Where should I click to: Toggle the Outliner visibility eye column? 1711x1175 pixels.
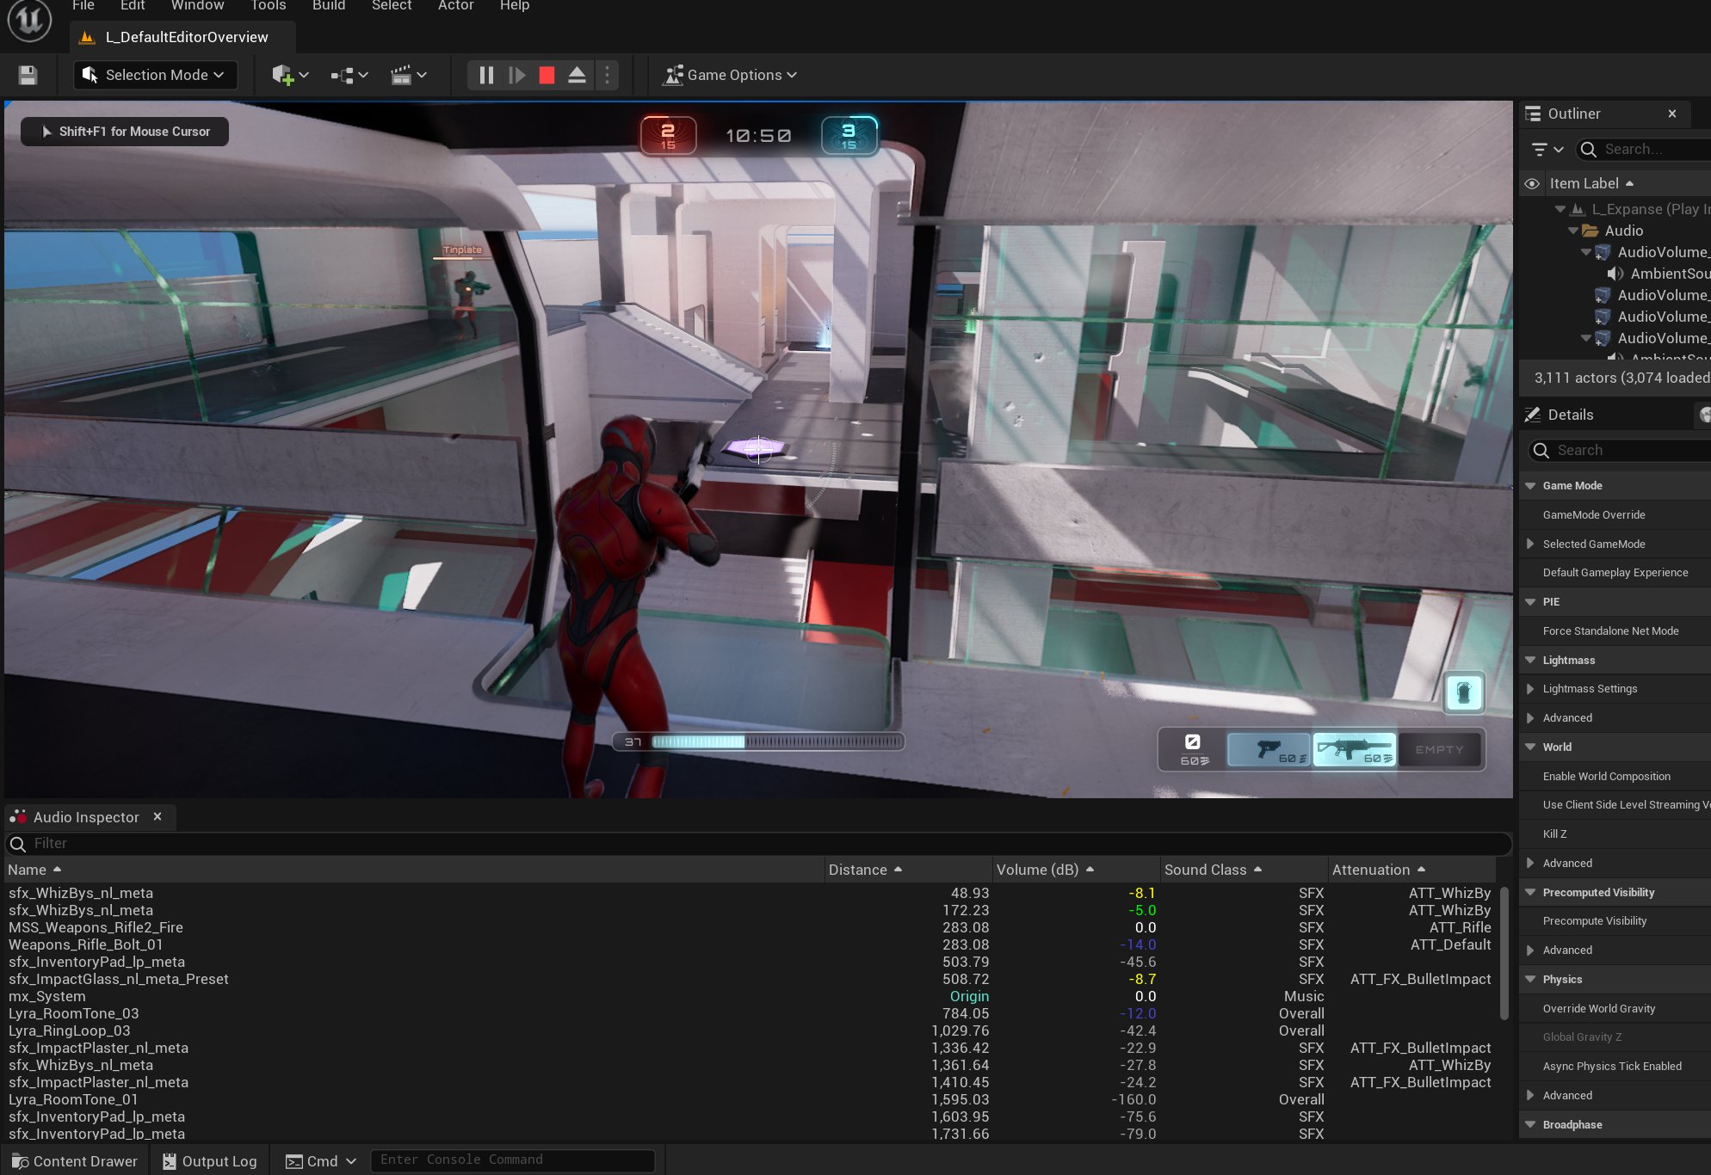point(1532,183)
